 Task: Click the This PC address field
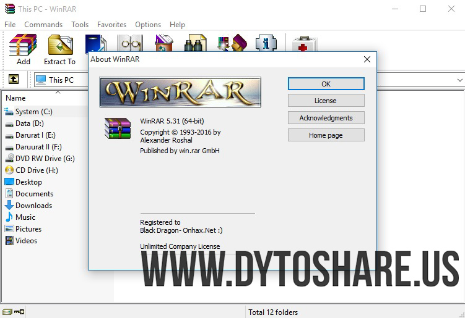(x=61, y=80)
